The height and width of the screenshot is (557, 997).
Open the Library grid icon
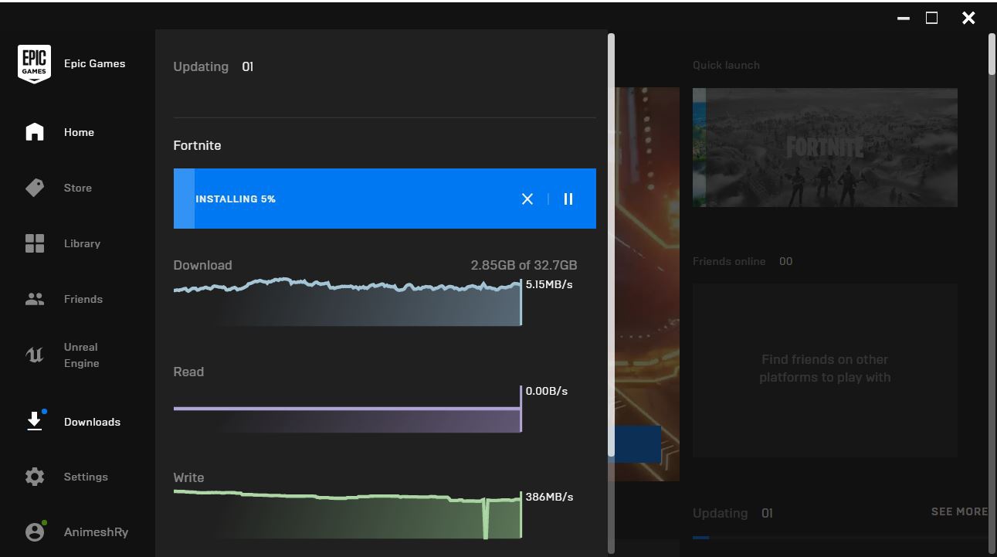click(35, 243)
